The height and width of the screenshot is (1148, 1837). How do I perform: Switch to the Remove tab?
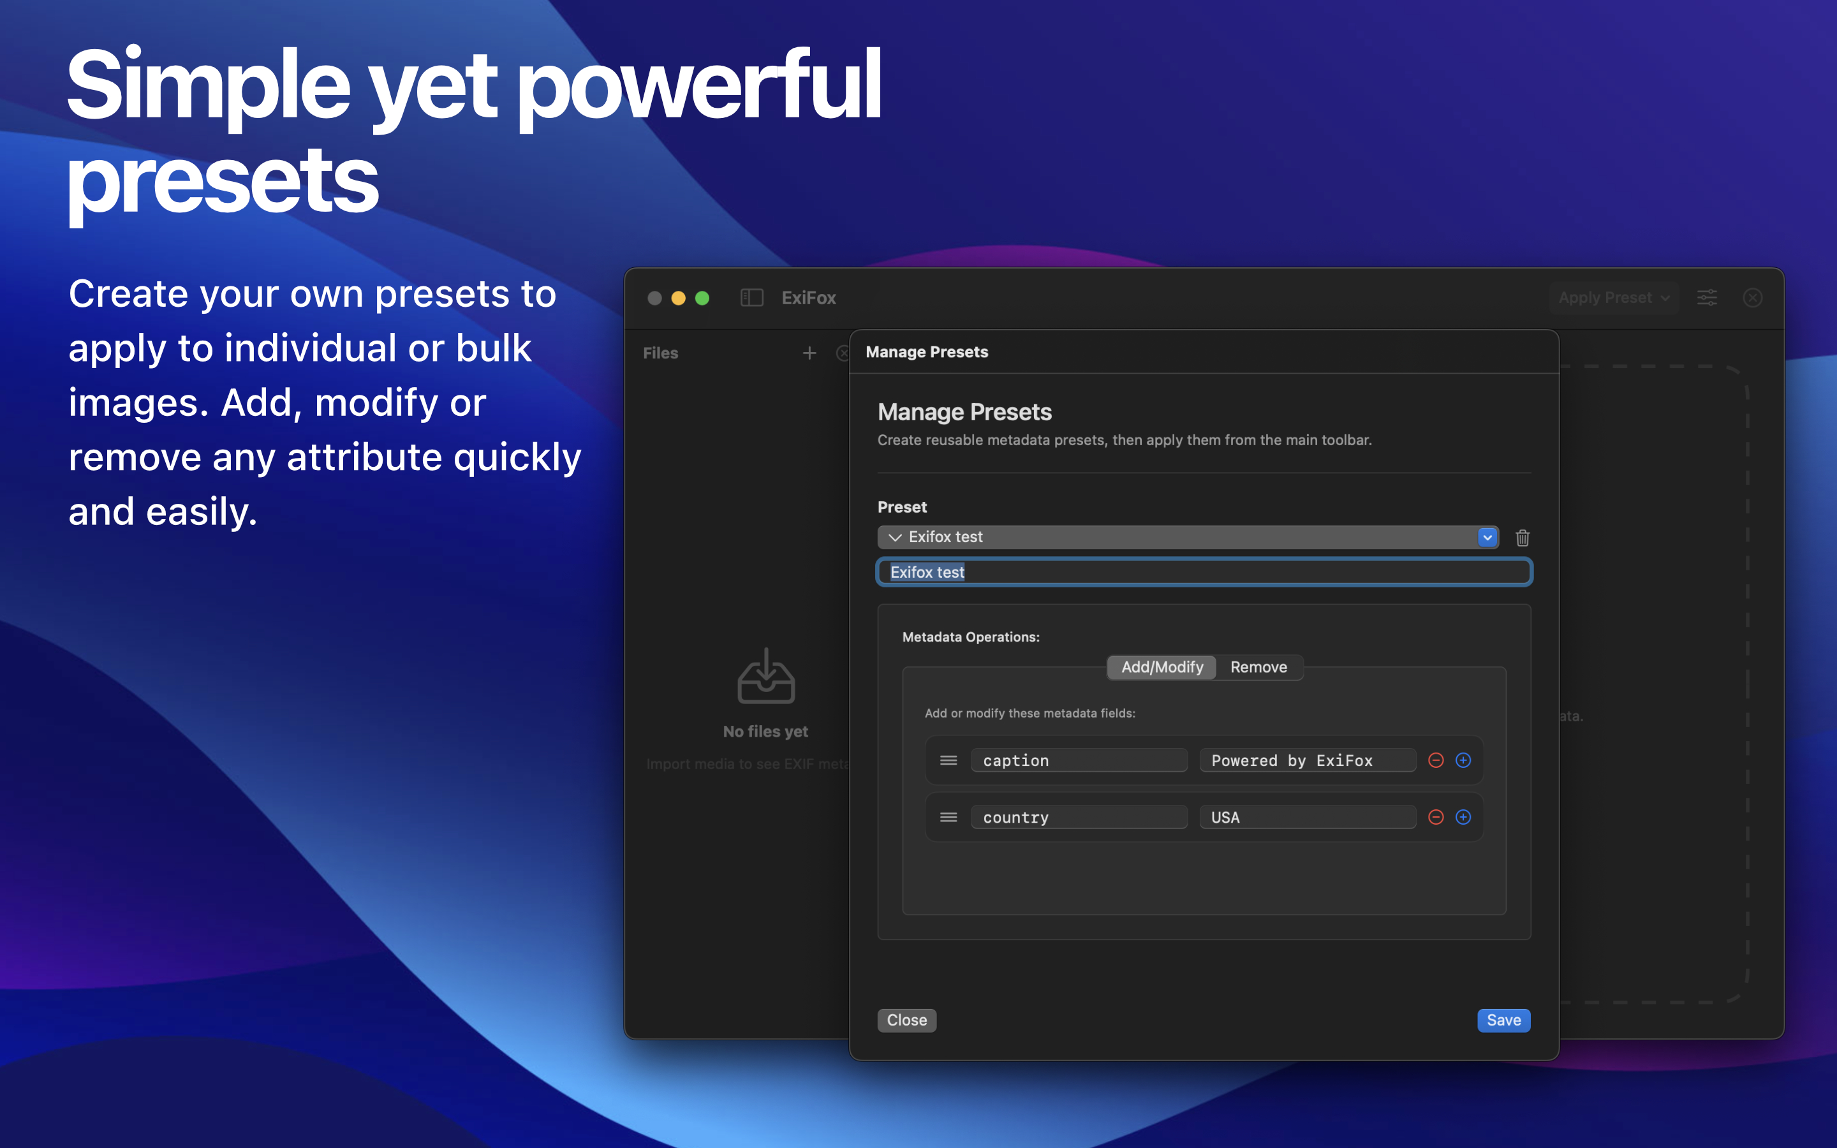(x=1258, y=666)
